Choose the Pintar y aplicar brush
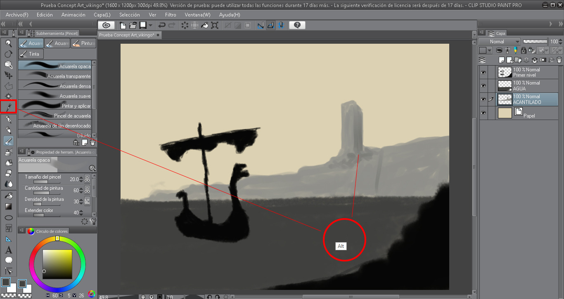Screen dimensions: 564x299 [x=55, y=105]
